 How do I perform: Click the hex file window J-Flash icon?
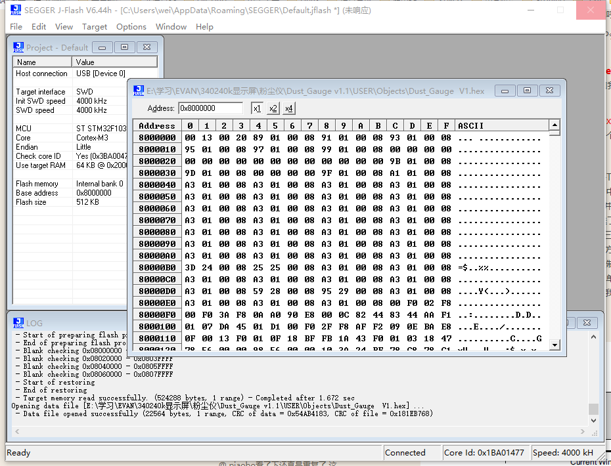tap(139, 91)
